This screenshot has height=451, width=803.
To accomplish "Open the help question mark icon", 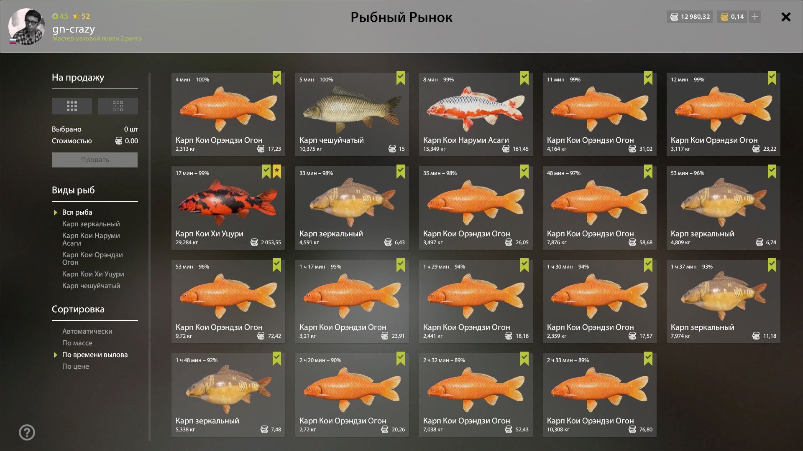I will [27, 433].
